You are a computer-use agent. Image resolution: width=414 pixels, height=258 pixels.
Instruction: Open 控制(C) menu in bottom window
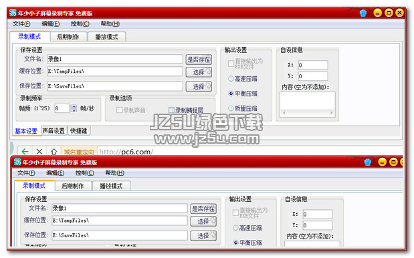[x=85, y=173]
